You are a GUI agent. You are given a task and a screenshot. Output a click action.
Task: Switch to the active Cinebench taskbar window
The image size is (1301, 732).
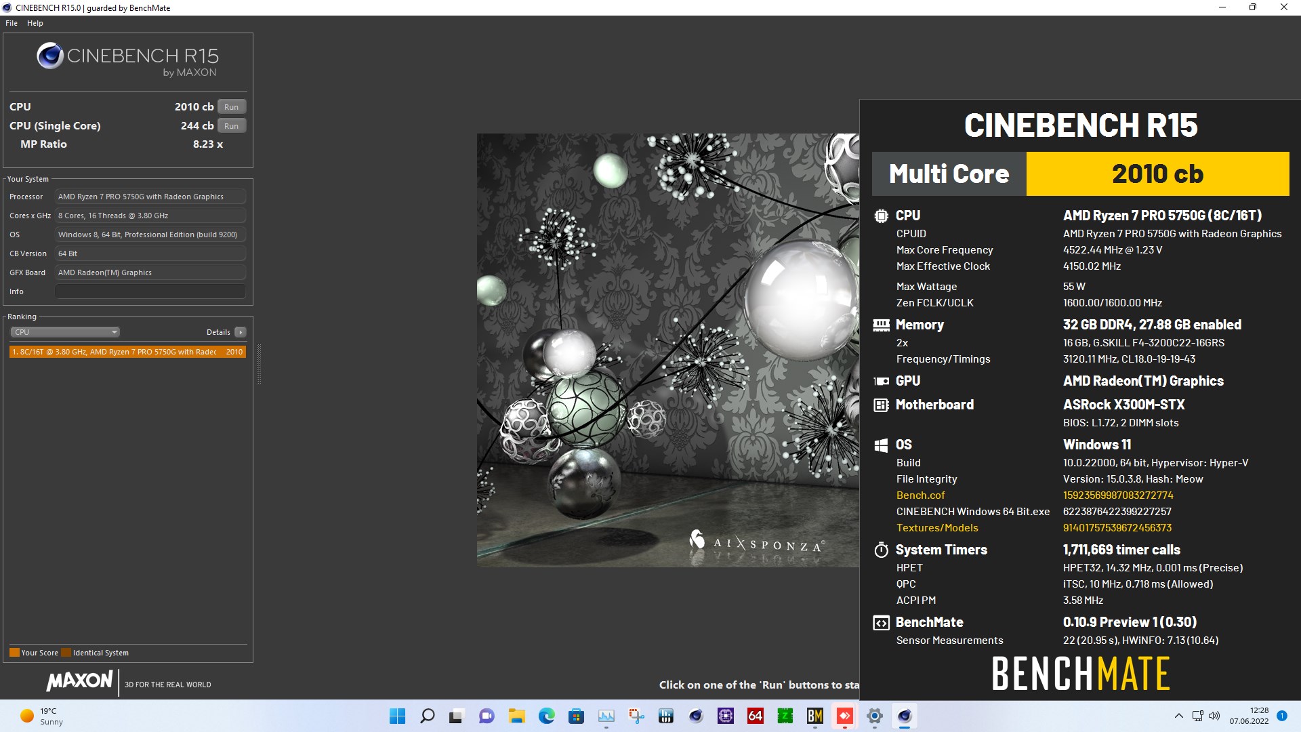click(905, 716)
